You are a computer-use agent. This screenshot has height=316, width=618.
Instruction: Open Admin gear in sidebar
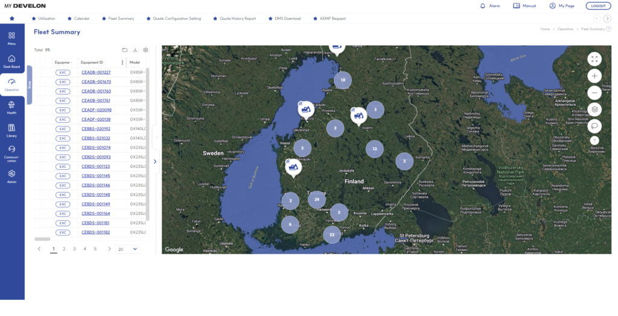pyautogui.click(x=12, y=177)
